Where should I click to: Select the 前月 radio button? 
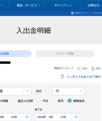tap(54, 101)
